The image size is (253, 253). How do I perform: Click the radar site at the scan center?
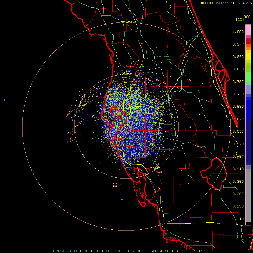click(x=127, y=127)
